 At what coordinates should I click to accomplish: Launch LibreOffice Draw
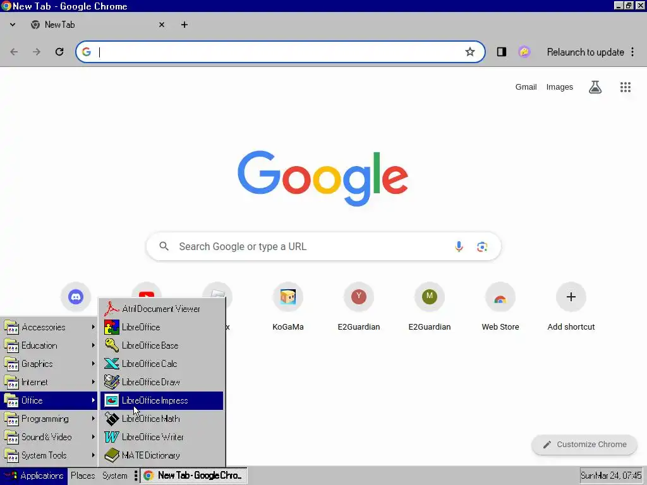(x=162, y=382)
